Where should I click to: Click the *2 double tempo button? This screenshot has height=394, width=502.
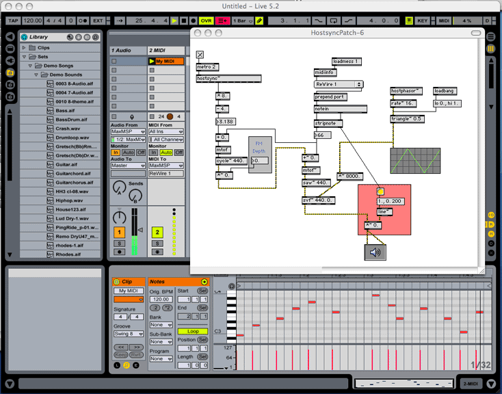click(x=167, y=308)
